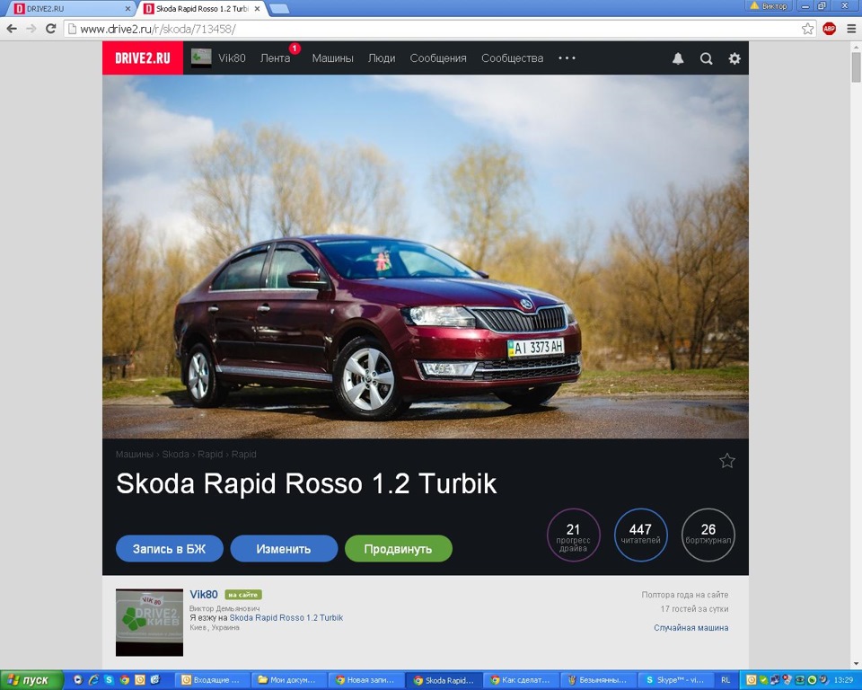The width and height of the screenshot is (862, 690).
Task: Open Лента feed menu item
Action: (x=275, y=58)
